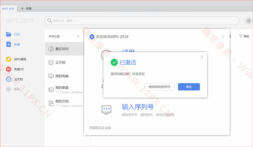Select 我的桌面 location entry

(65, 90)
